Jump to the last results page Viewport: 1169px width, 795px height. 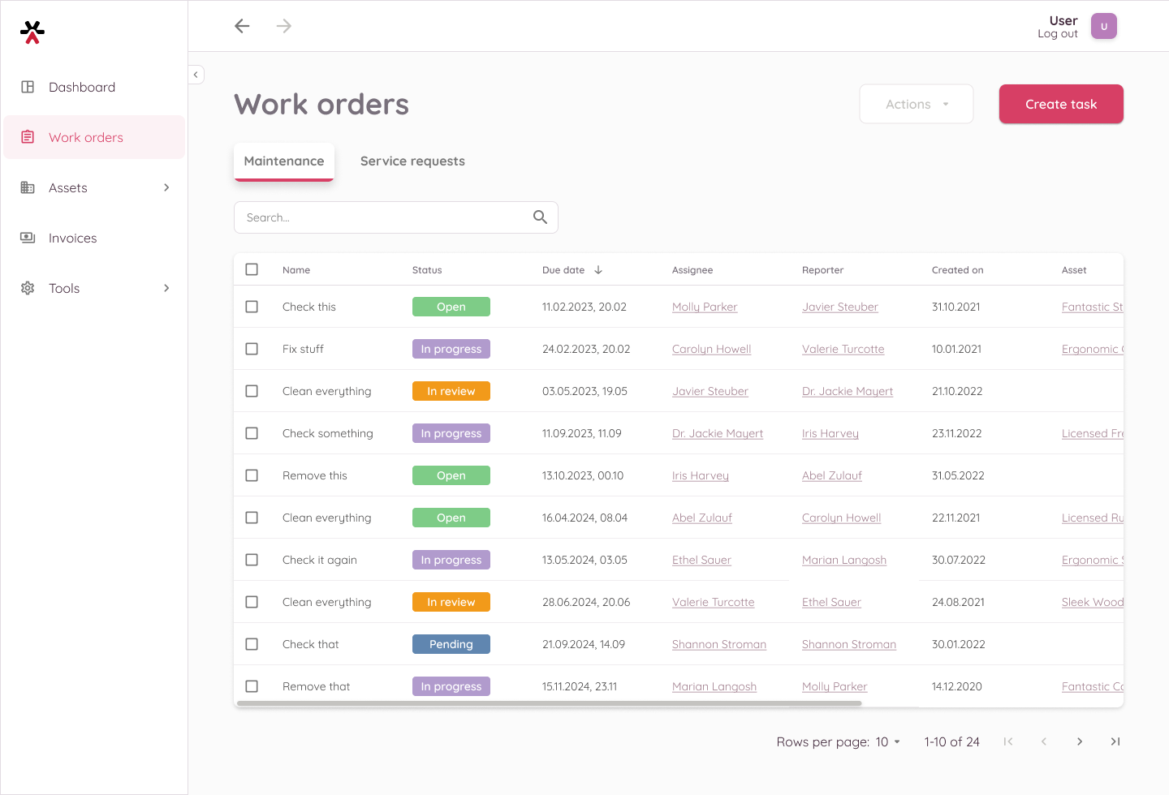(x=1115, y=741)
